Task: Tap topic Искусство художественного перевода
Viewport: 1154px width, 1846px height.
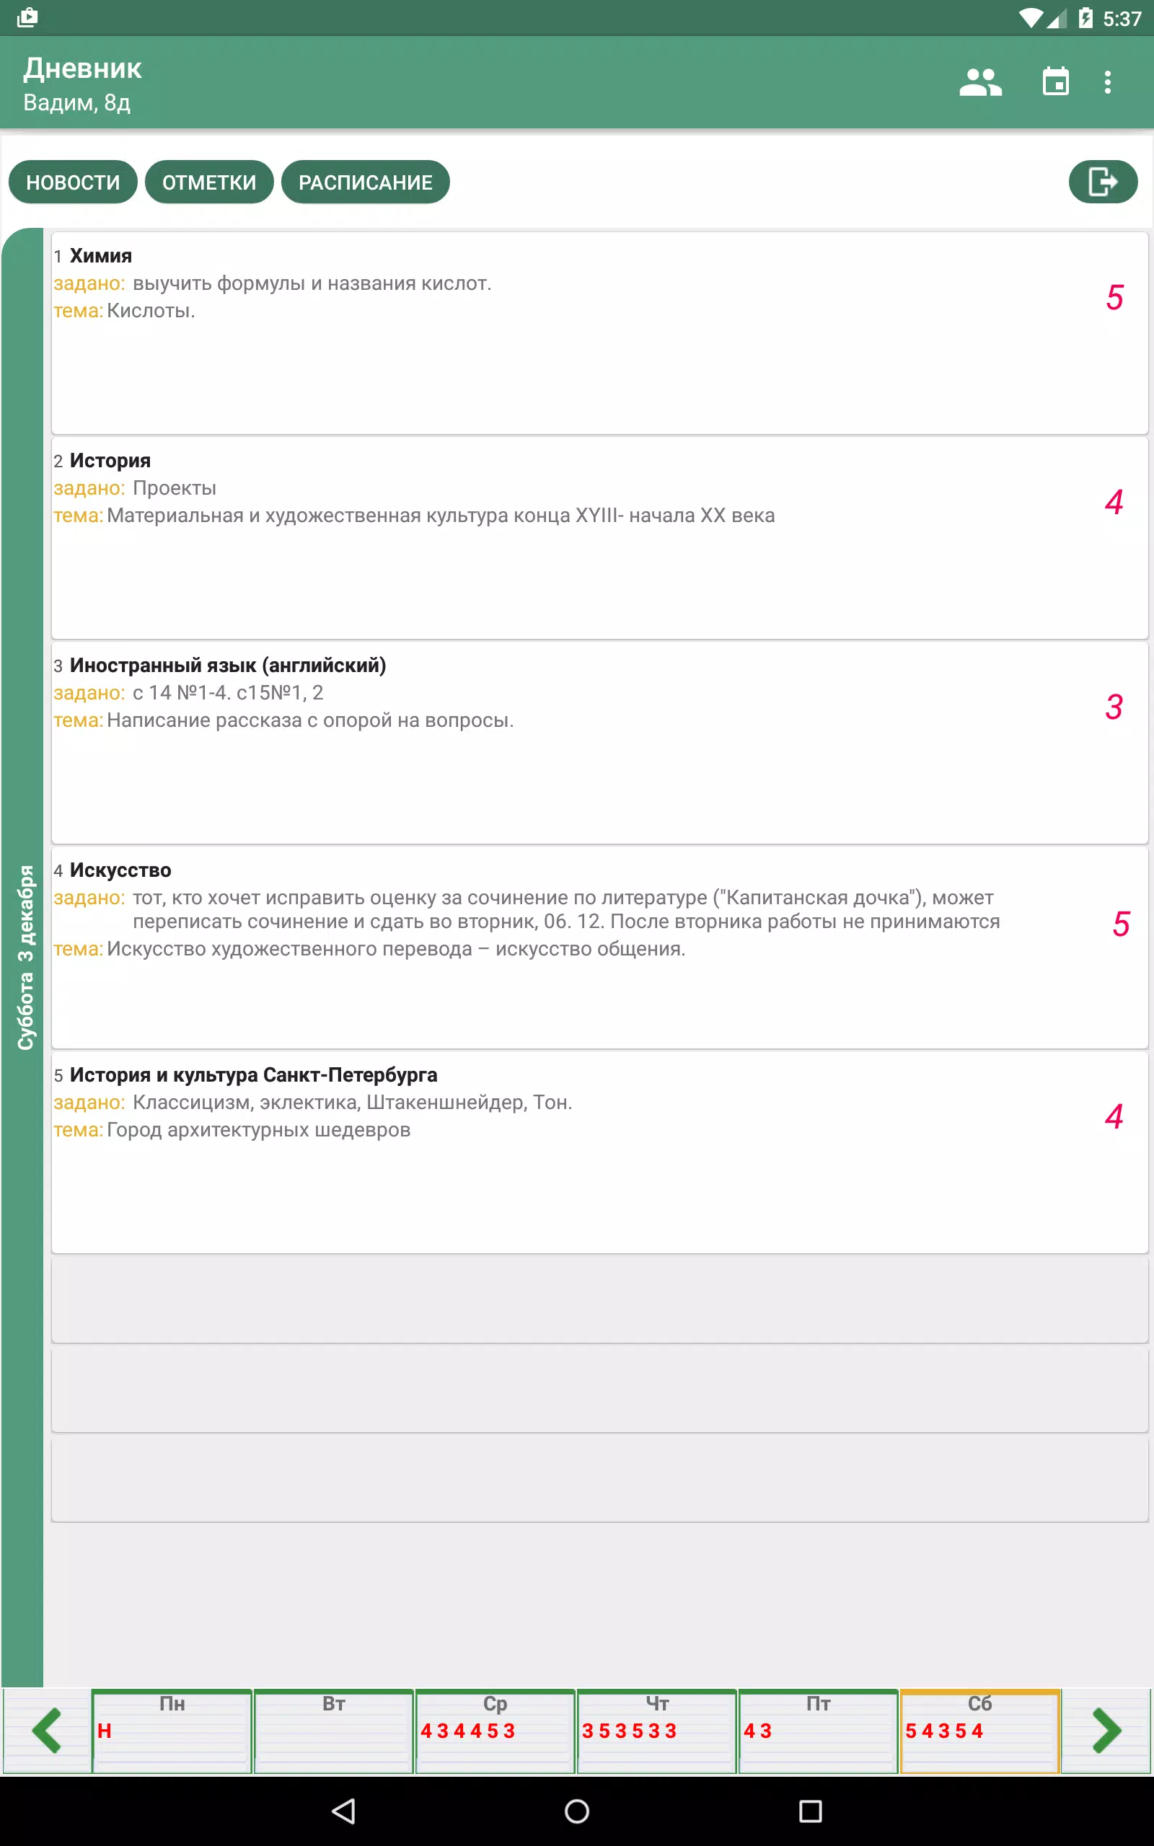Action: [x=396, y=949]
